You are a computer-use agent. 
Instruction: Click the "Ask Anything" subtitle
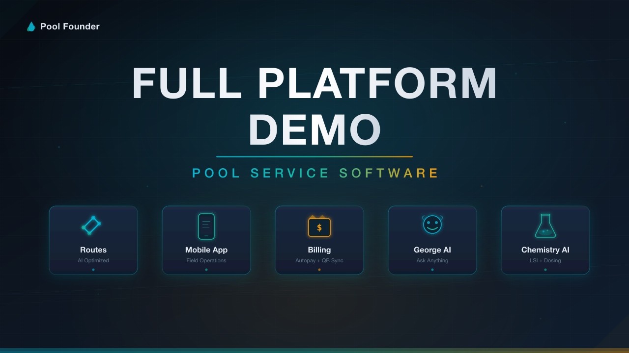coord(432,260)
